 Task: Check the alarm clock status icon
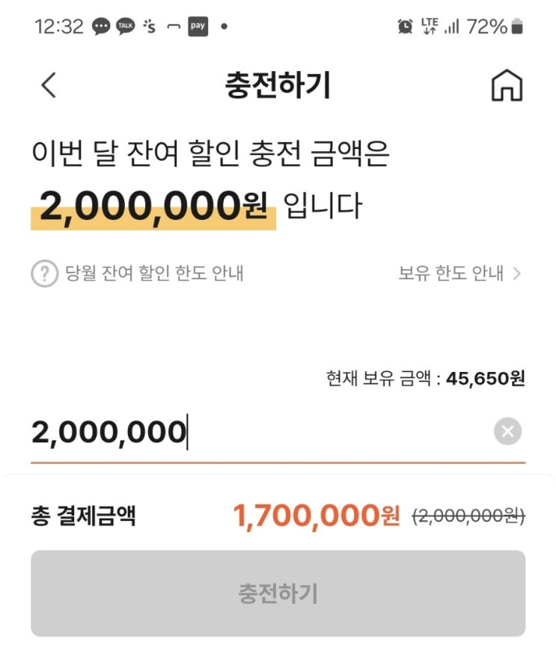pyautogui.click(x=405, y=27)
